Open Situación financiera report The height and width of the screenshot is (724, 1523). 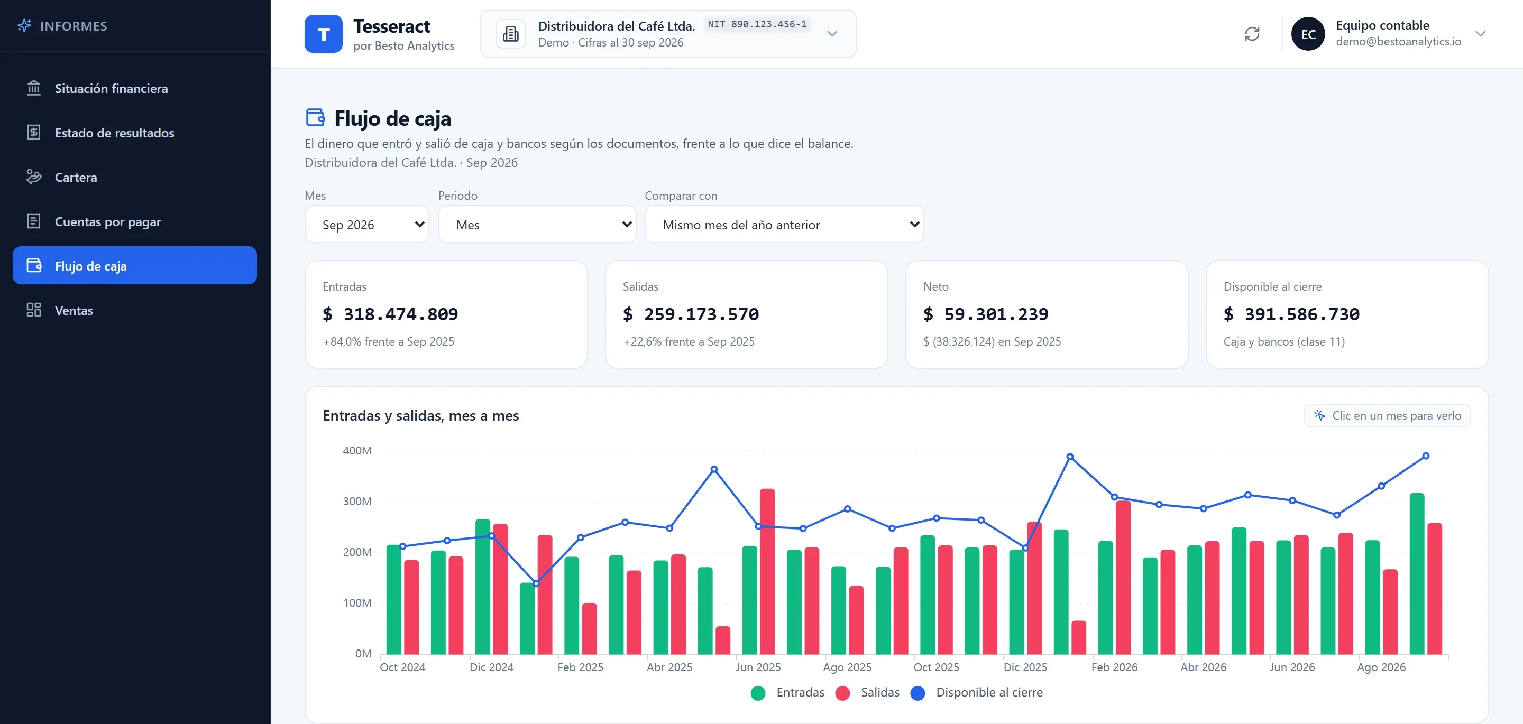[x=134, y=88]
